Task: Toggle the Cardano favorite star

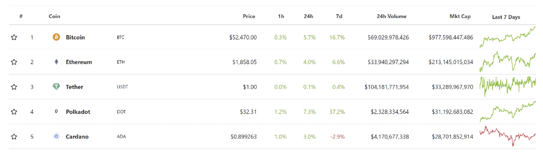Action: 14,137
